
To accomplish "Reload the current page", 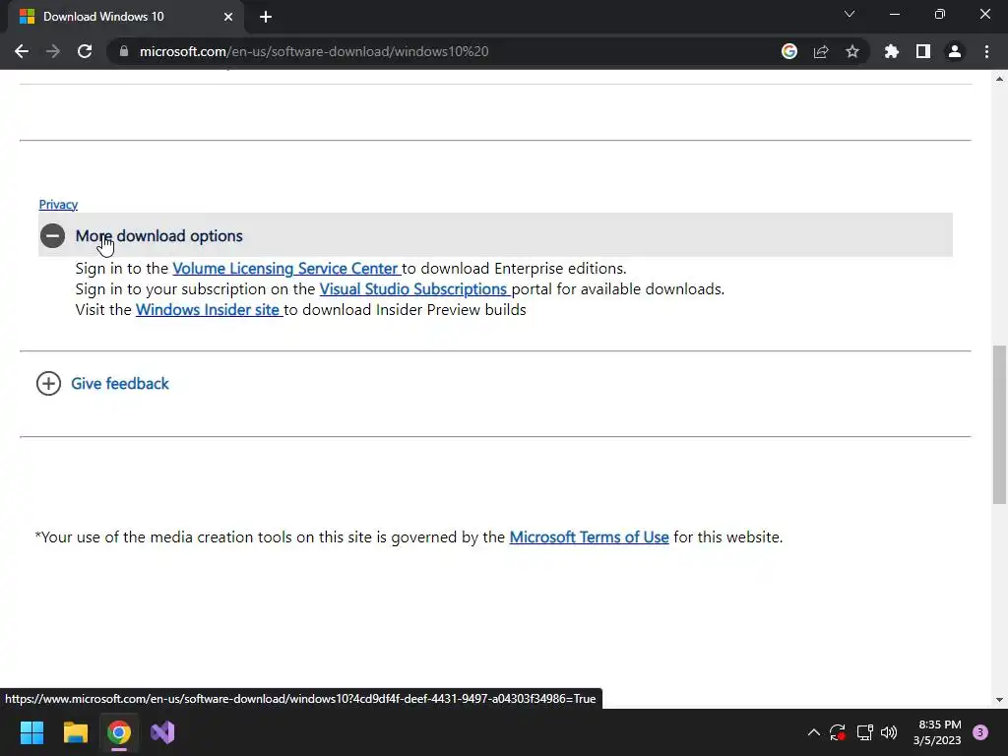I will (x=85, y=51).
